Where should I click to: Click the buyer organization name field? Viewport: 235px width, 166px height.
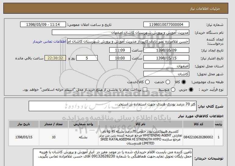(121, 33)
